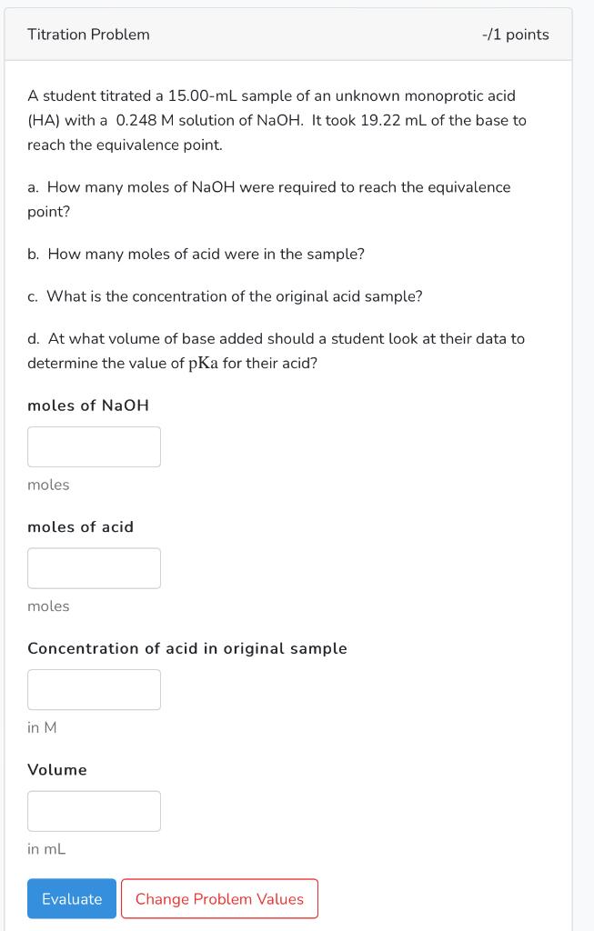
Task: Click the Volume input field
Action: [x=94, y=810]
